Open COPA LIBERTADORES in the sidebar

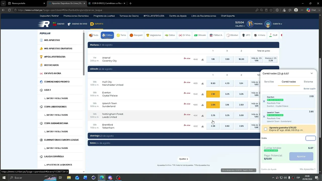(55, 107)
